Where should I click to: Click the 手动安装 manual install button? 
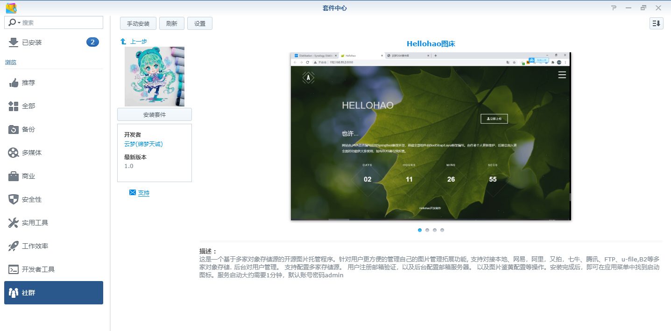pyautogui.click(x=138, y=23)
